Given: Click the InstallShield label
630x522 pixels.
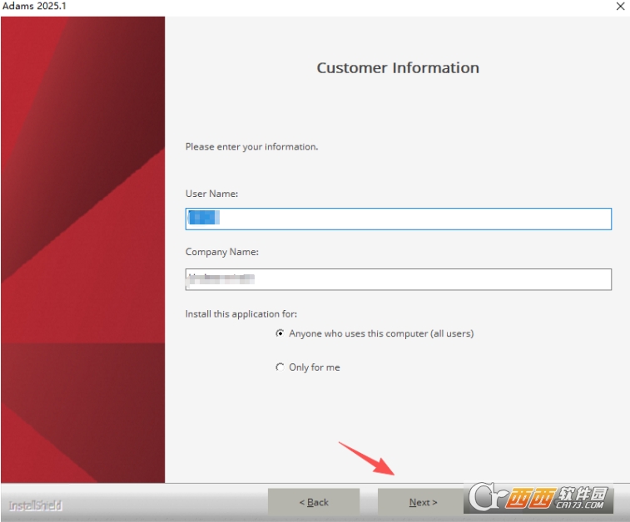Looking at the screenshot, I should pos(35,505).
